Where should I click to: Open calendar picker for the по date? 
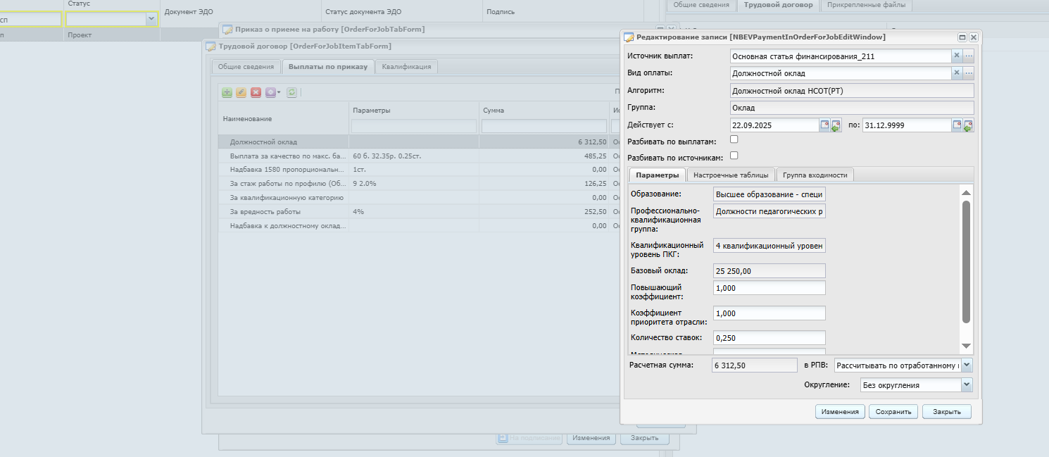(957, 125)
